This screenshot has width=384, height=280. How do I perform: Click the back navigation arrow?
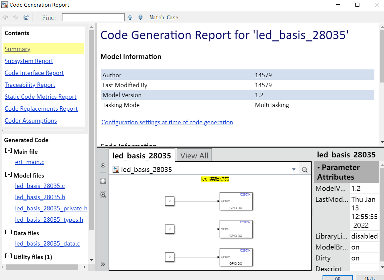5,17
